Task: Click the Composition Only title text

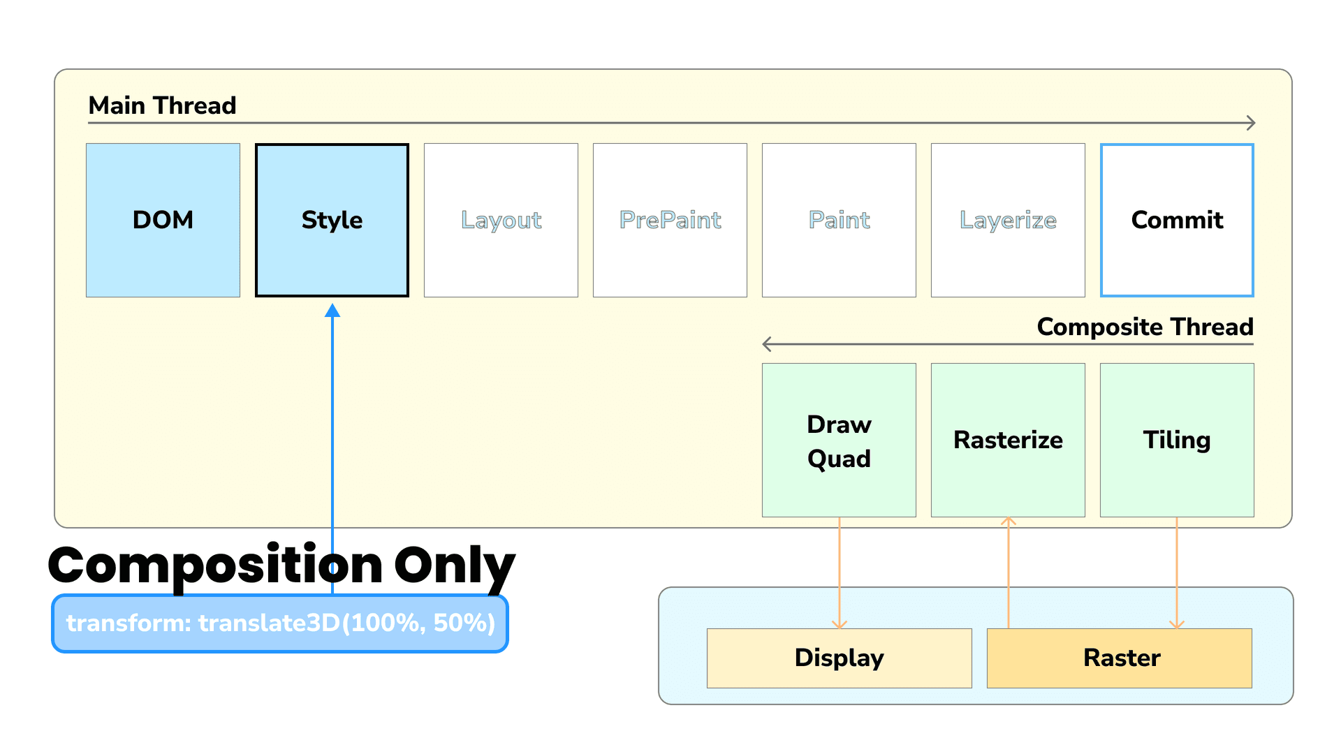Action: pyautogui.click(x=281, y=565)
